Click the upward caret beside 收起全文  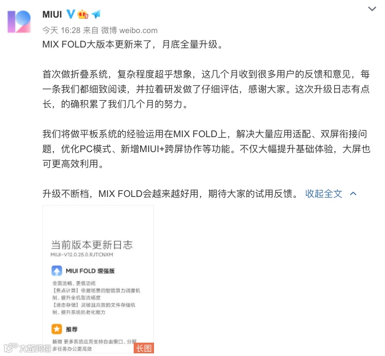(x=353, y=194)
